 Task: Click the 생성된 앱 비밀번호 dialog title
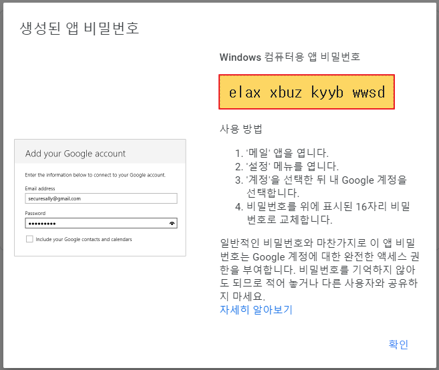coord(80,28)
